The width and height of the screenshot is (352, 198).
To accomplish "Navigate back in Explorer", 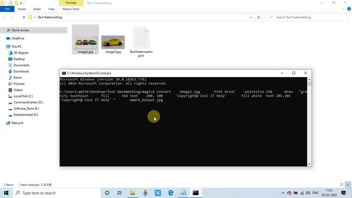I will coord(5,17).
